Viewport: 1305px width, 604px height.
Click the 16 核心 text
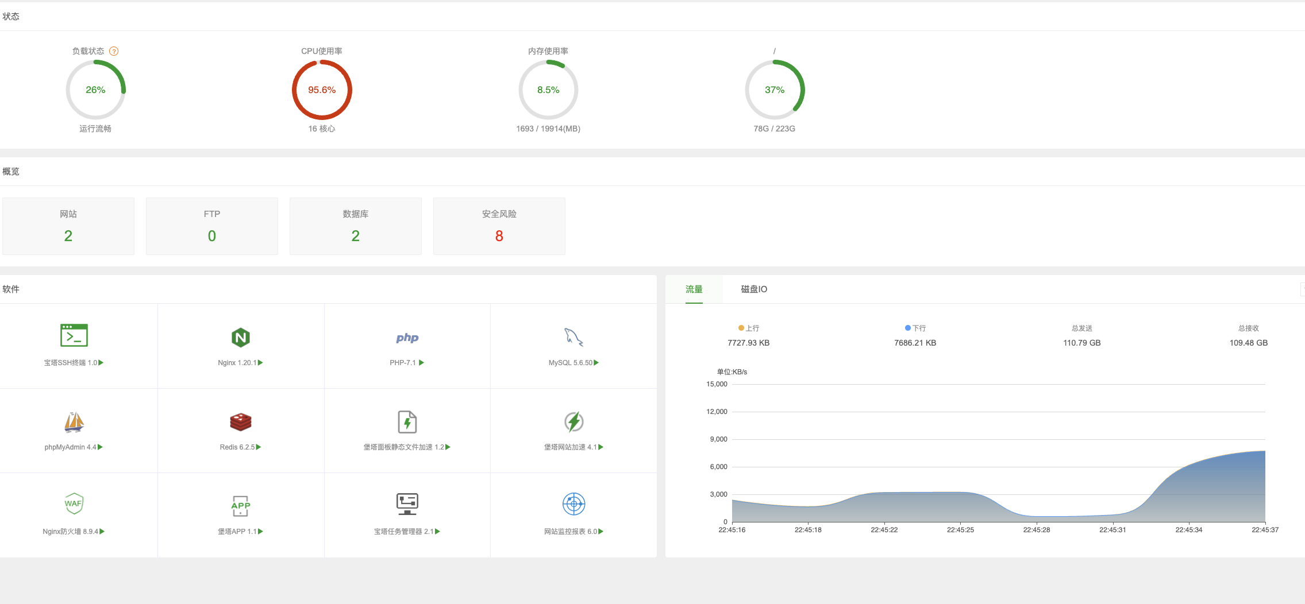tap(322, 129)
